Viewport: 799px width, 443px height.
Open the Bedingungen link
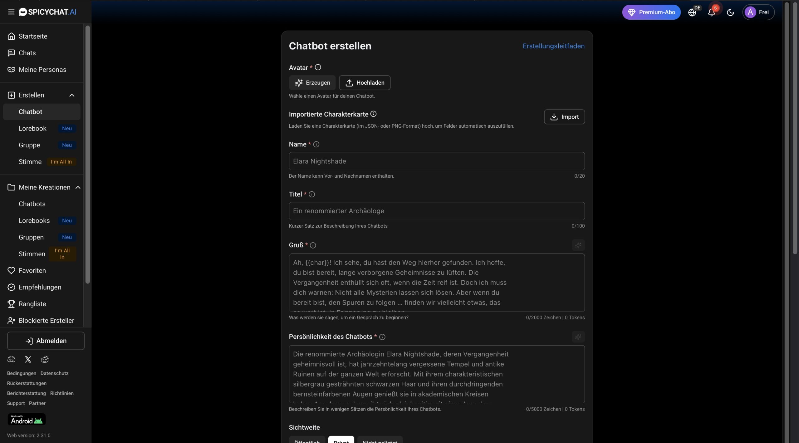pos(22,373)
